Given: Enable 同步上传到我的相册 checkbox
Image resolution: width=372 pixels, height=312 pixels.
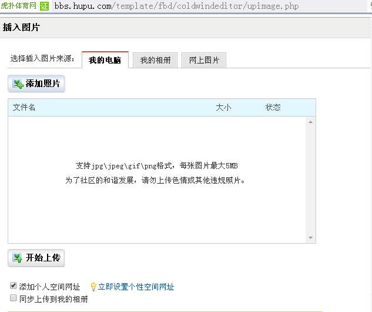Looking at the screenshot, I should 14,298.
